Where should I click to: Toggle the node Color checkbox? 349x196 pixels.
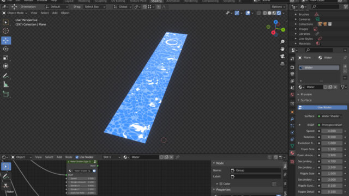pyautogui.click(x=221, y=184)
